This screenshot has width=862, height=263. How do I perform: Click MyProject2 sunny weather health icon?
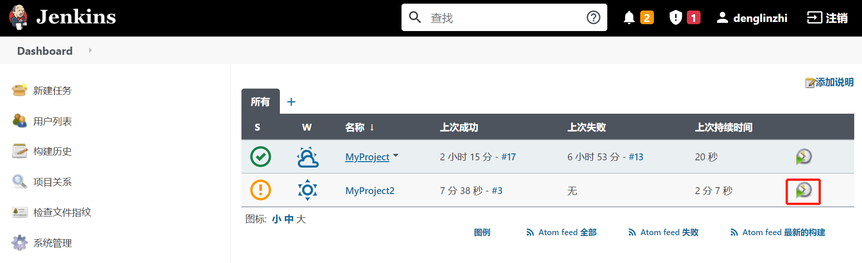tap(307, 190)
